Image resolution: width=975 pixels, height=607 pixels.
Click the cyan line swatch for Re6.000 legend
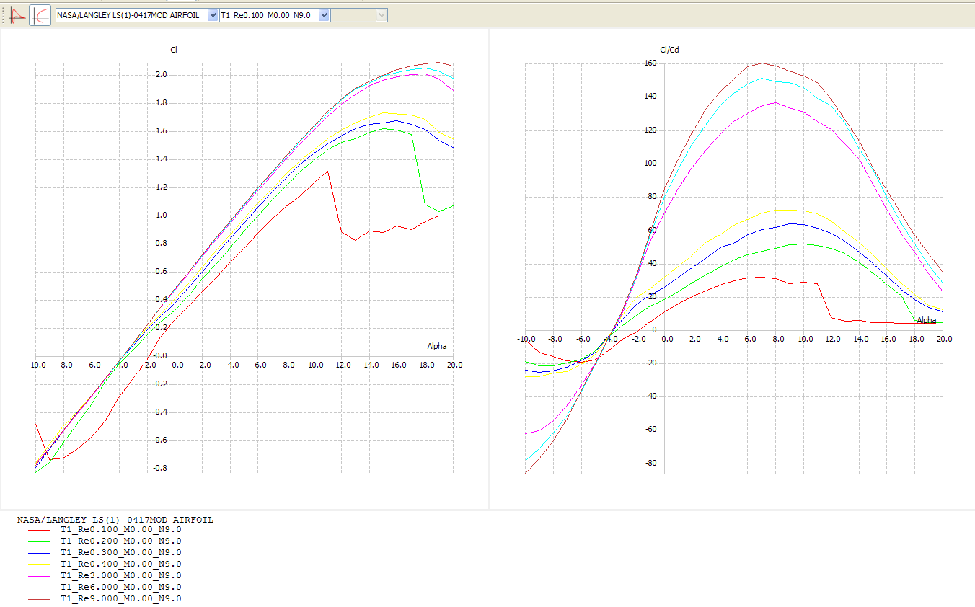[40, 588]
